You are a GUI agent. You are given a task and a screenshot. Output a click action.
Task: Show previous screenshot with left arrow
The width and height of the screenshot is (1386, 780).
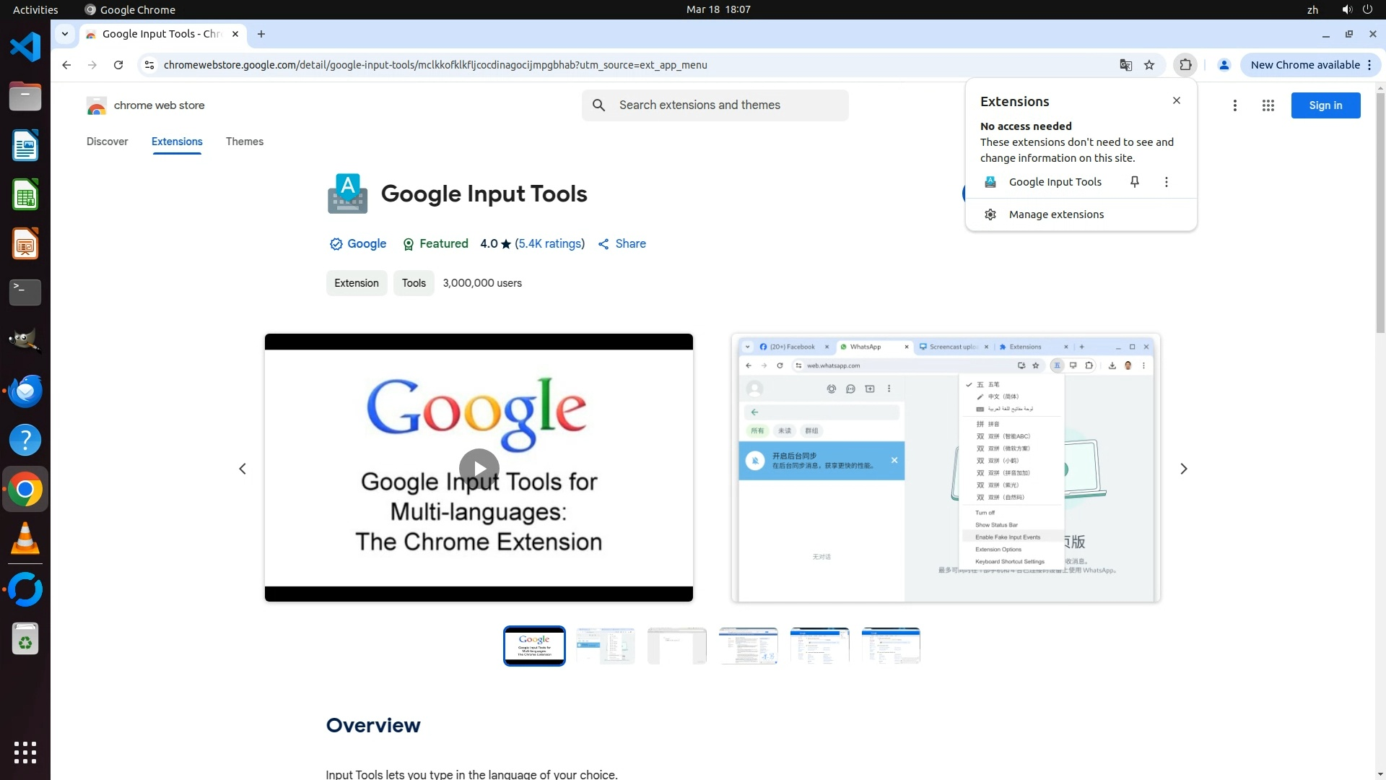click(243, 469)
